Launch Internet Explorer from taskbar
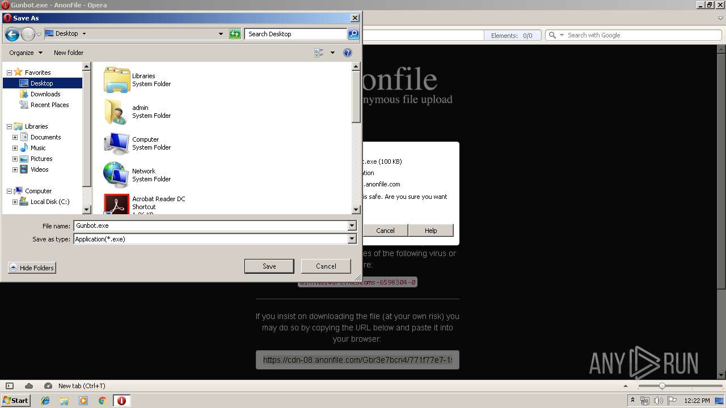 45,401
